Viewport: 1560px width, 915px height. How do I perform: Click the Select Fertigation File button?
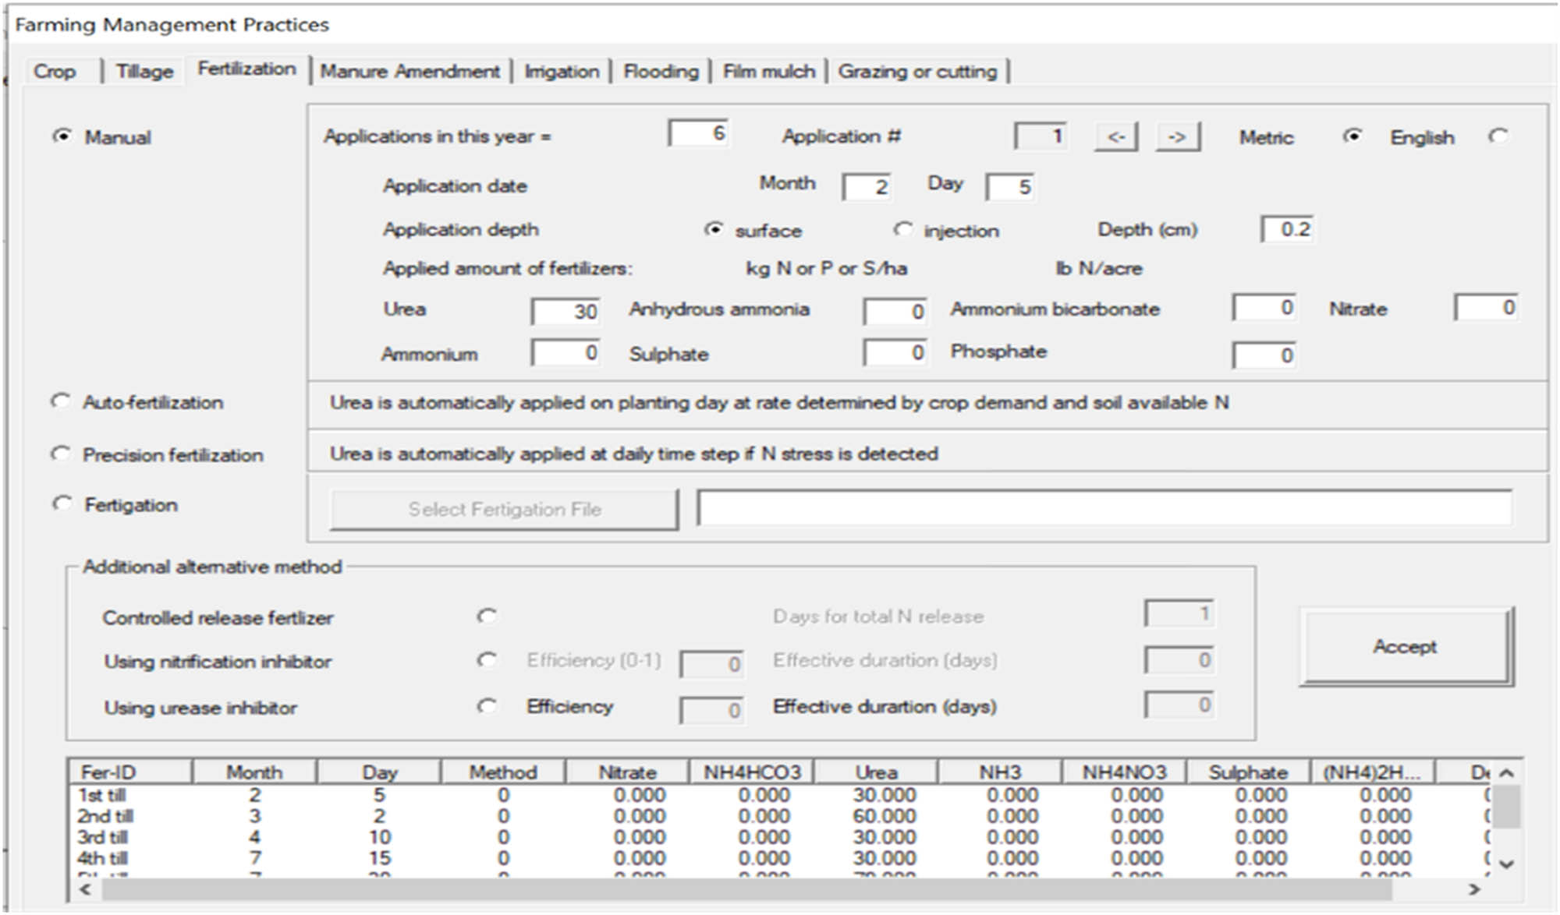point(504,510)
